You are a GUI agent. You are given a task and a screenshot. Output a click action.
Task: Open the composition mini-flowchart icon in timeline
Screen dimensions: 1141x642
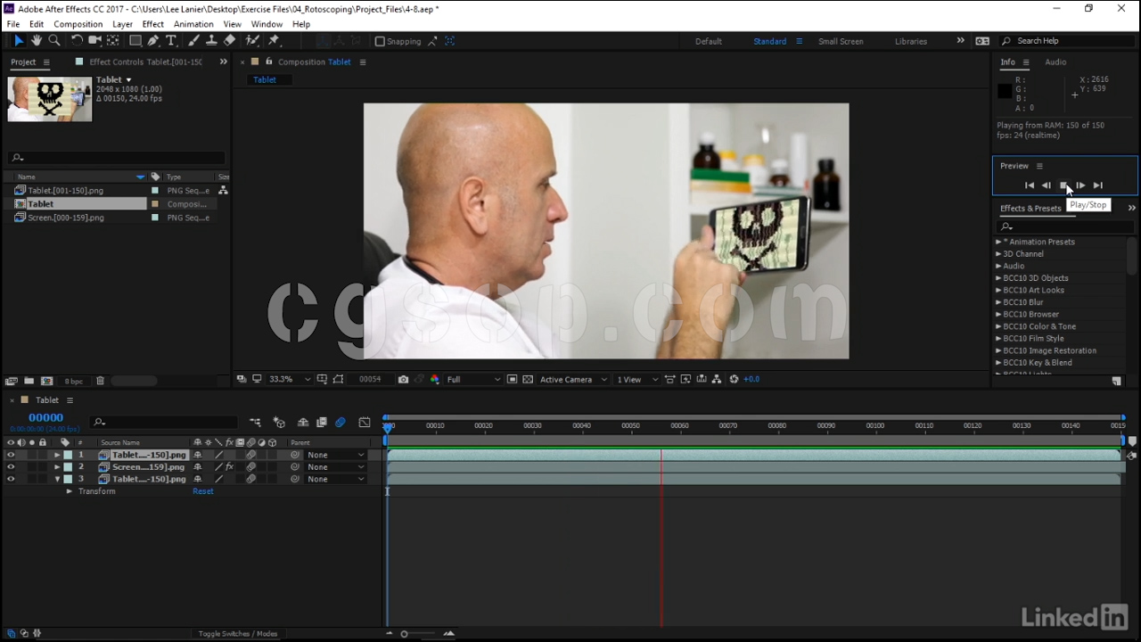coord(256,423)
